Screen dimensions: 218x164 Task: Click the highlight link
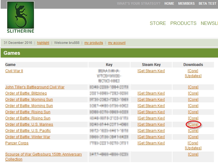43,43
